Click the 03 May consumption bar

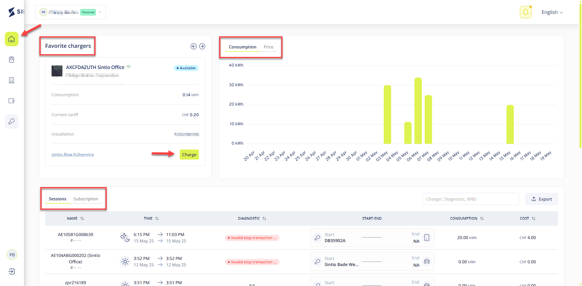coord(387,114)
